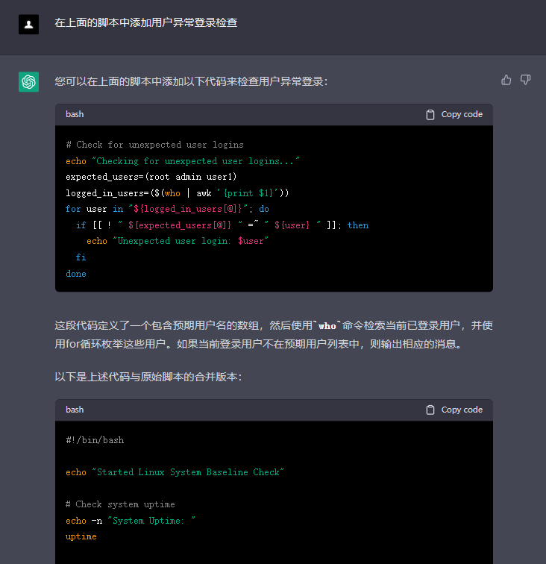546x564 pixels.
Task: Click the thumbs up feedback icon
Action: coord(506,80)
